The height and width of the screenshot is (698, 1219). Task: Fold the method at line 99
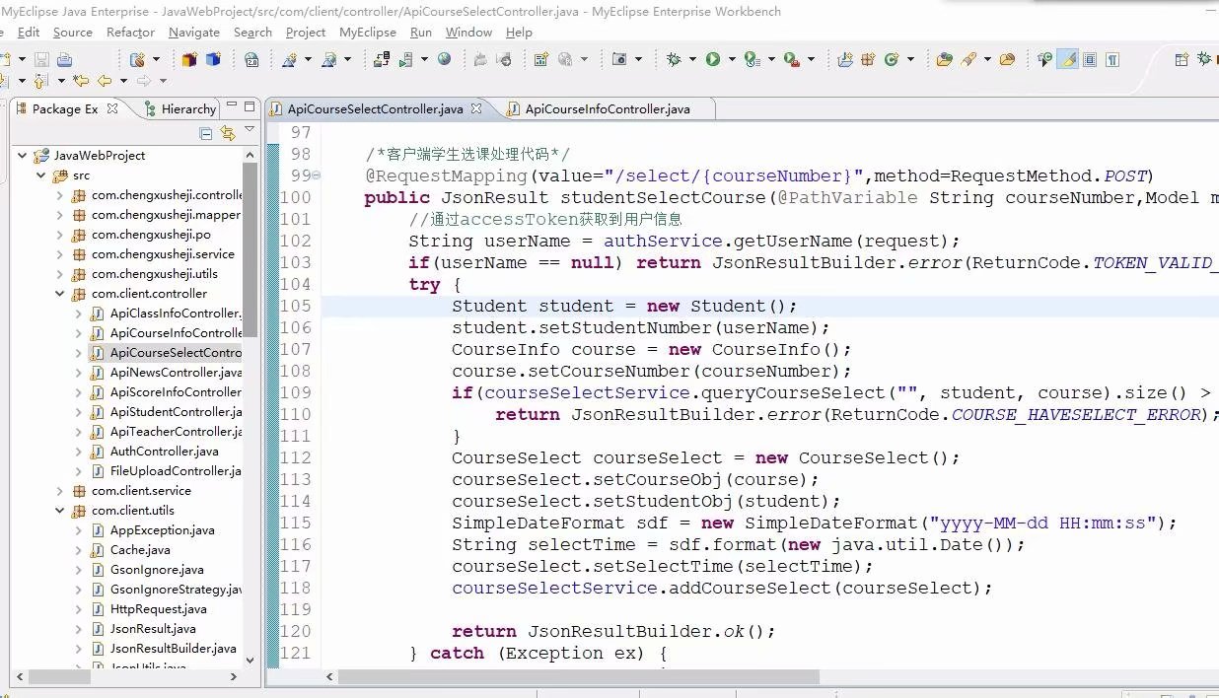click(x=316, y=175)
